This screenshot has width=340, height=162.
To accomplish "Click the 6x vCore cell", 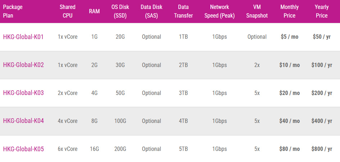I will tap(68, 149).
